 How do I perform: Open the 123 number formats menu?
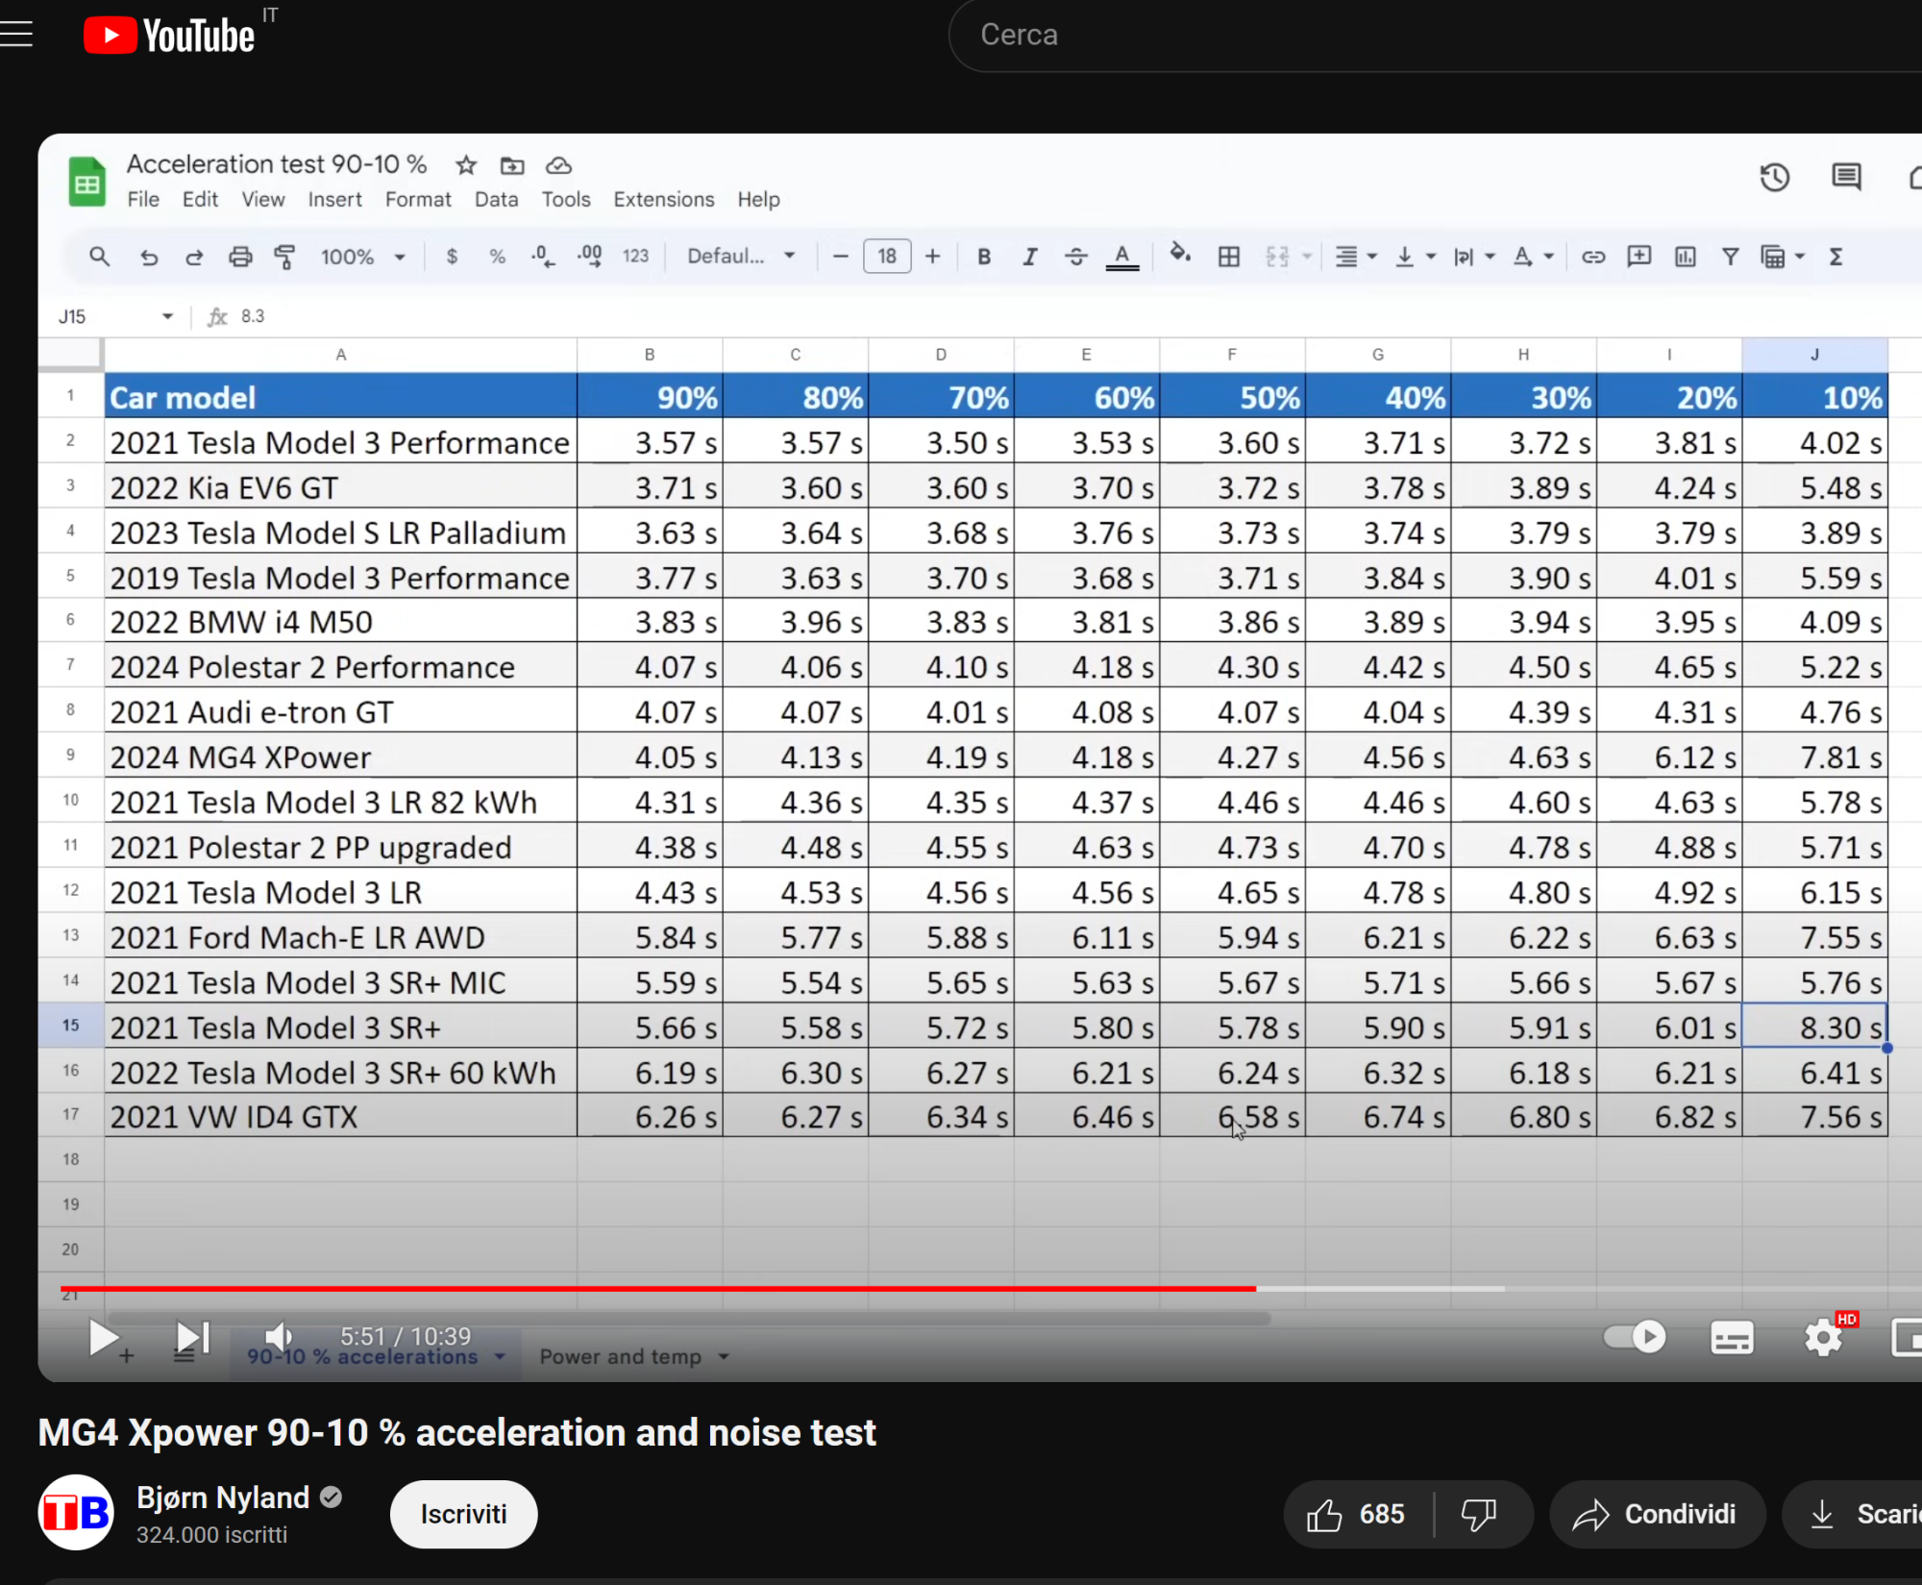(635, 257)
